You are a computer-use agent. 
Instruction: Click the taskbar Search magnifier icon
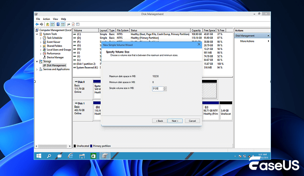point(49,156)
